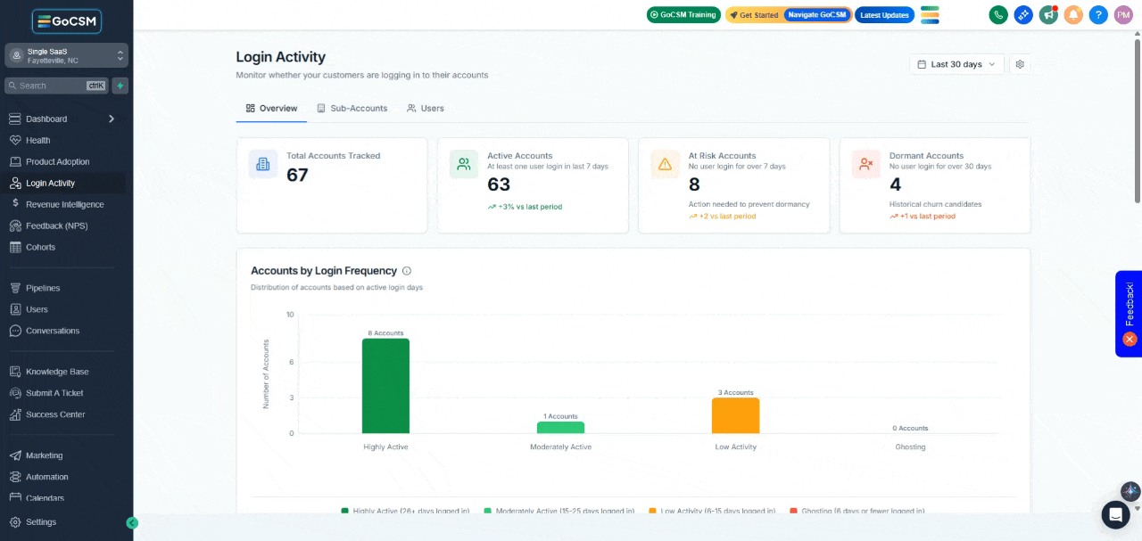The image size is (1142, 541).
Task: Open the blue help question mark icon
Action: click(1098, 15)
